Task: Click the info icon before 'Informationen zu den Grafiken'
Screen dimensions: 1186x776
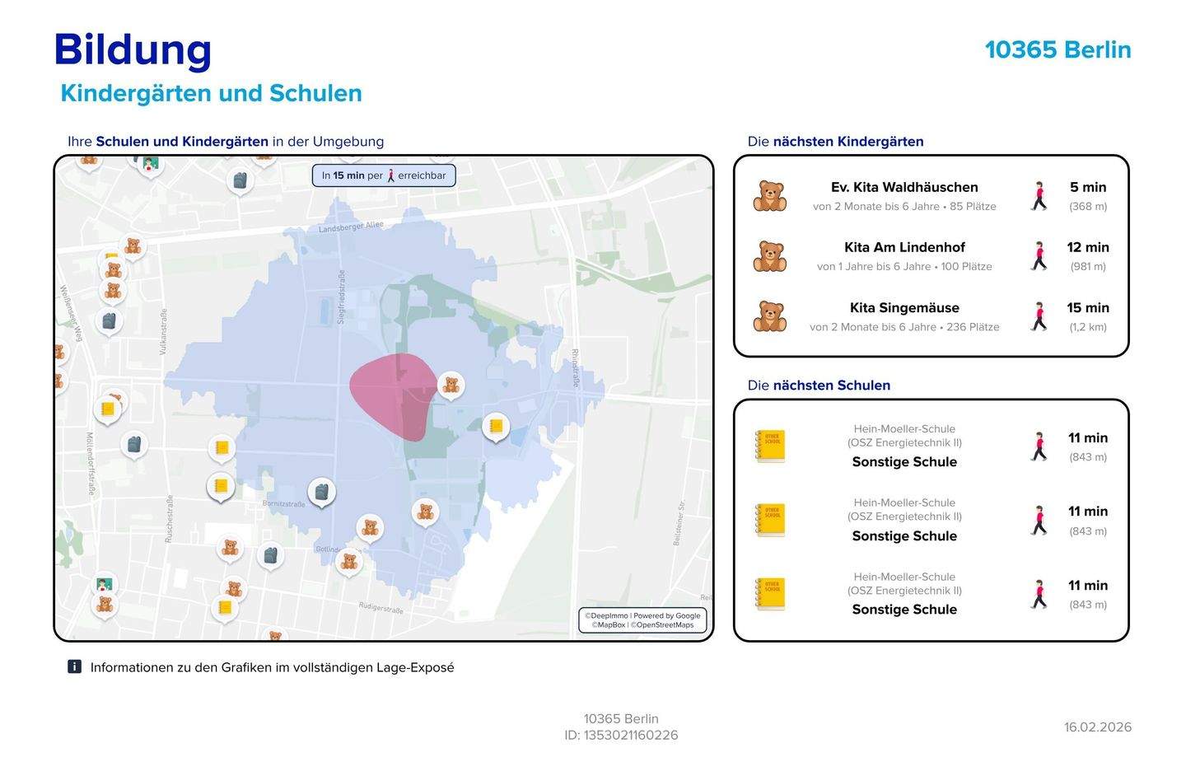Action: tap(74, 666)
